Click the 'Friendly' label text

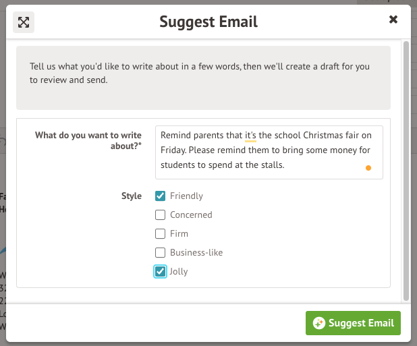pos(186,196)
